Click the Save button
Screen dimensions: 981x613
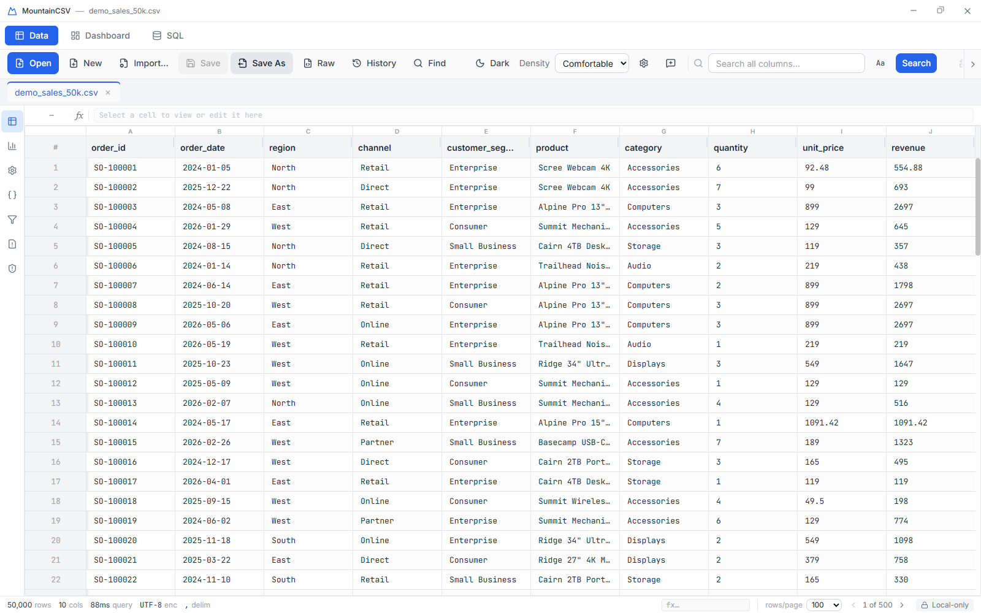[204, 63]
